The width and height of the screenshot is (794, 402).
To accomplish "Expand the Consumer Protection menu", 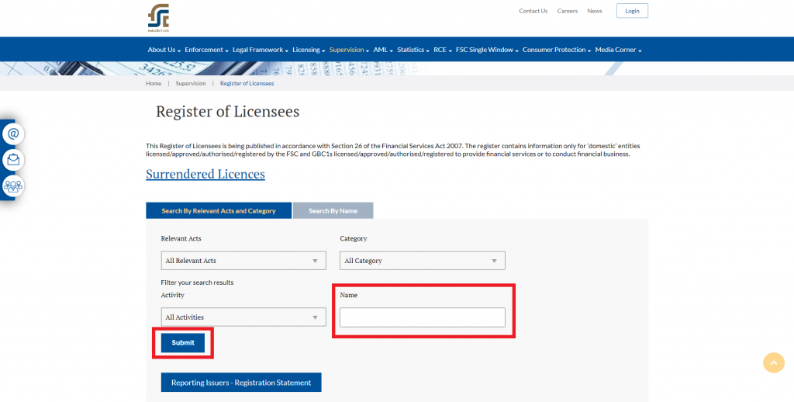I will click(556, 50).
